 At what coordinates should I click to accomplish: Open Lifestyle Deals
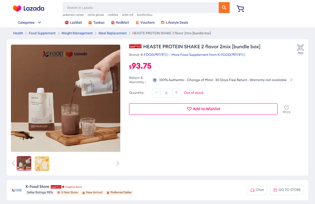click(175, 22)
